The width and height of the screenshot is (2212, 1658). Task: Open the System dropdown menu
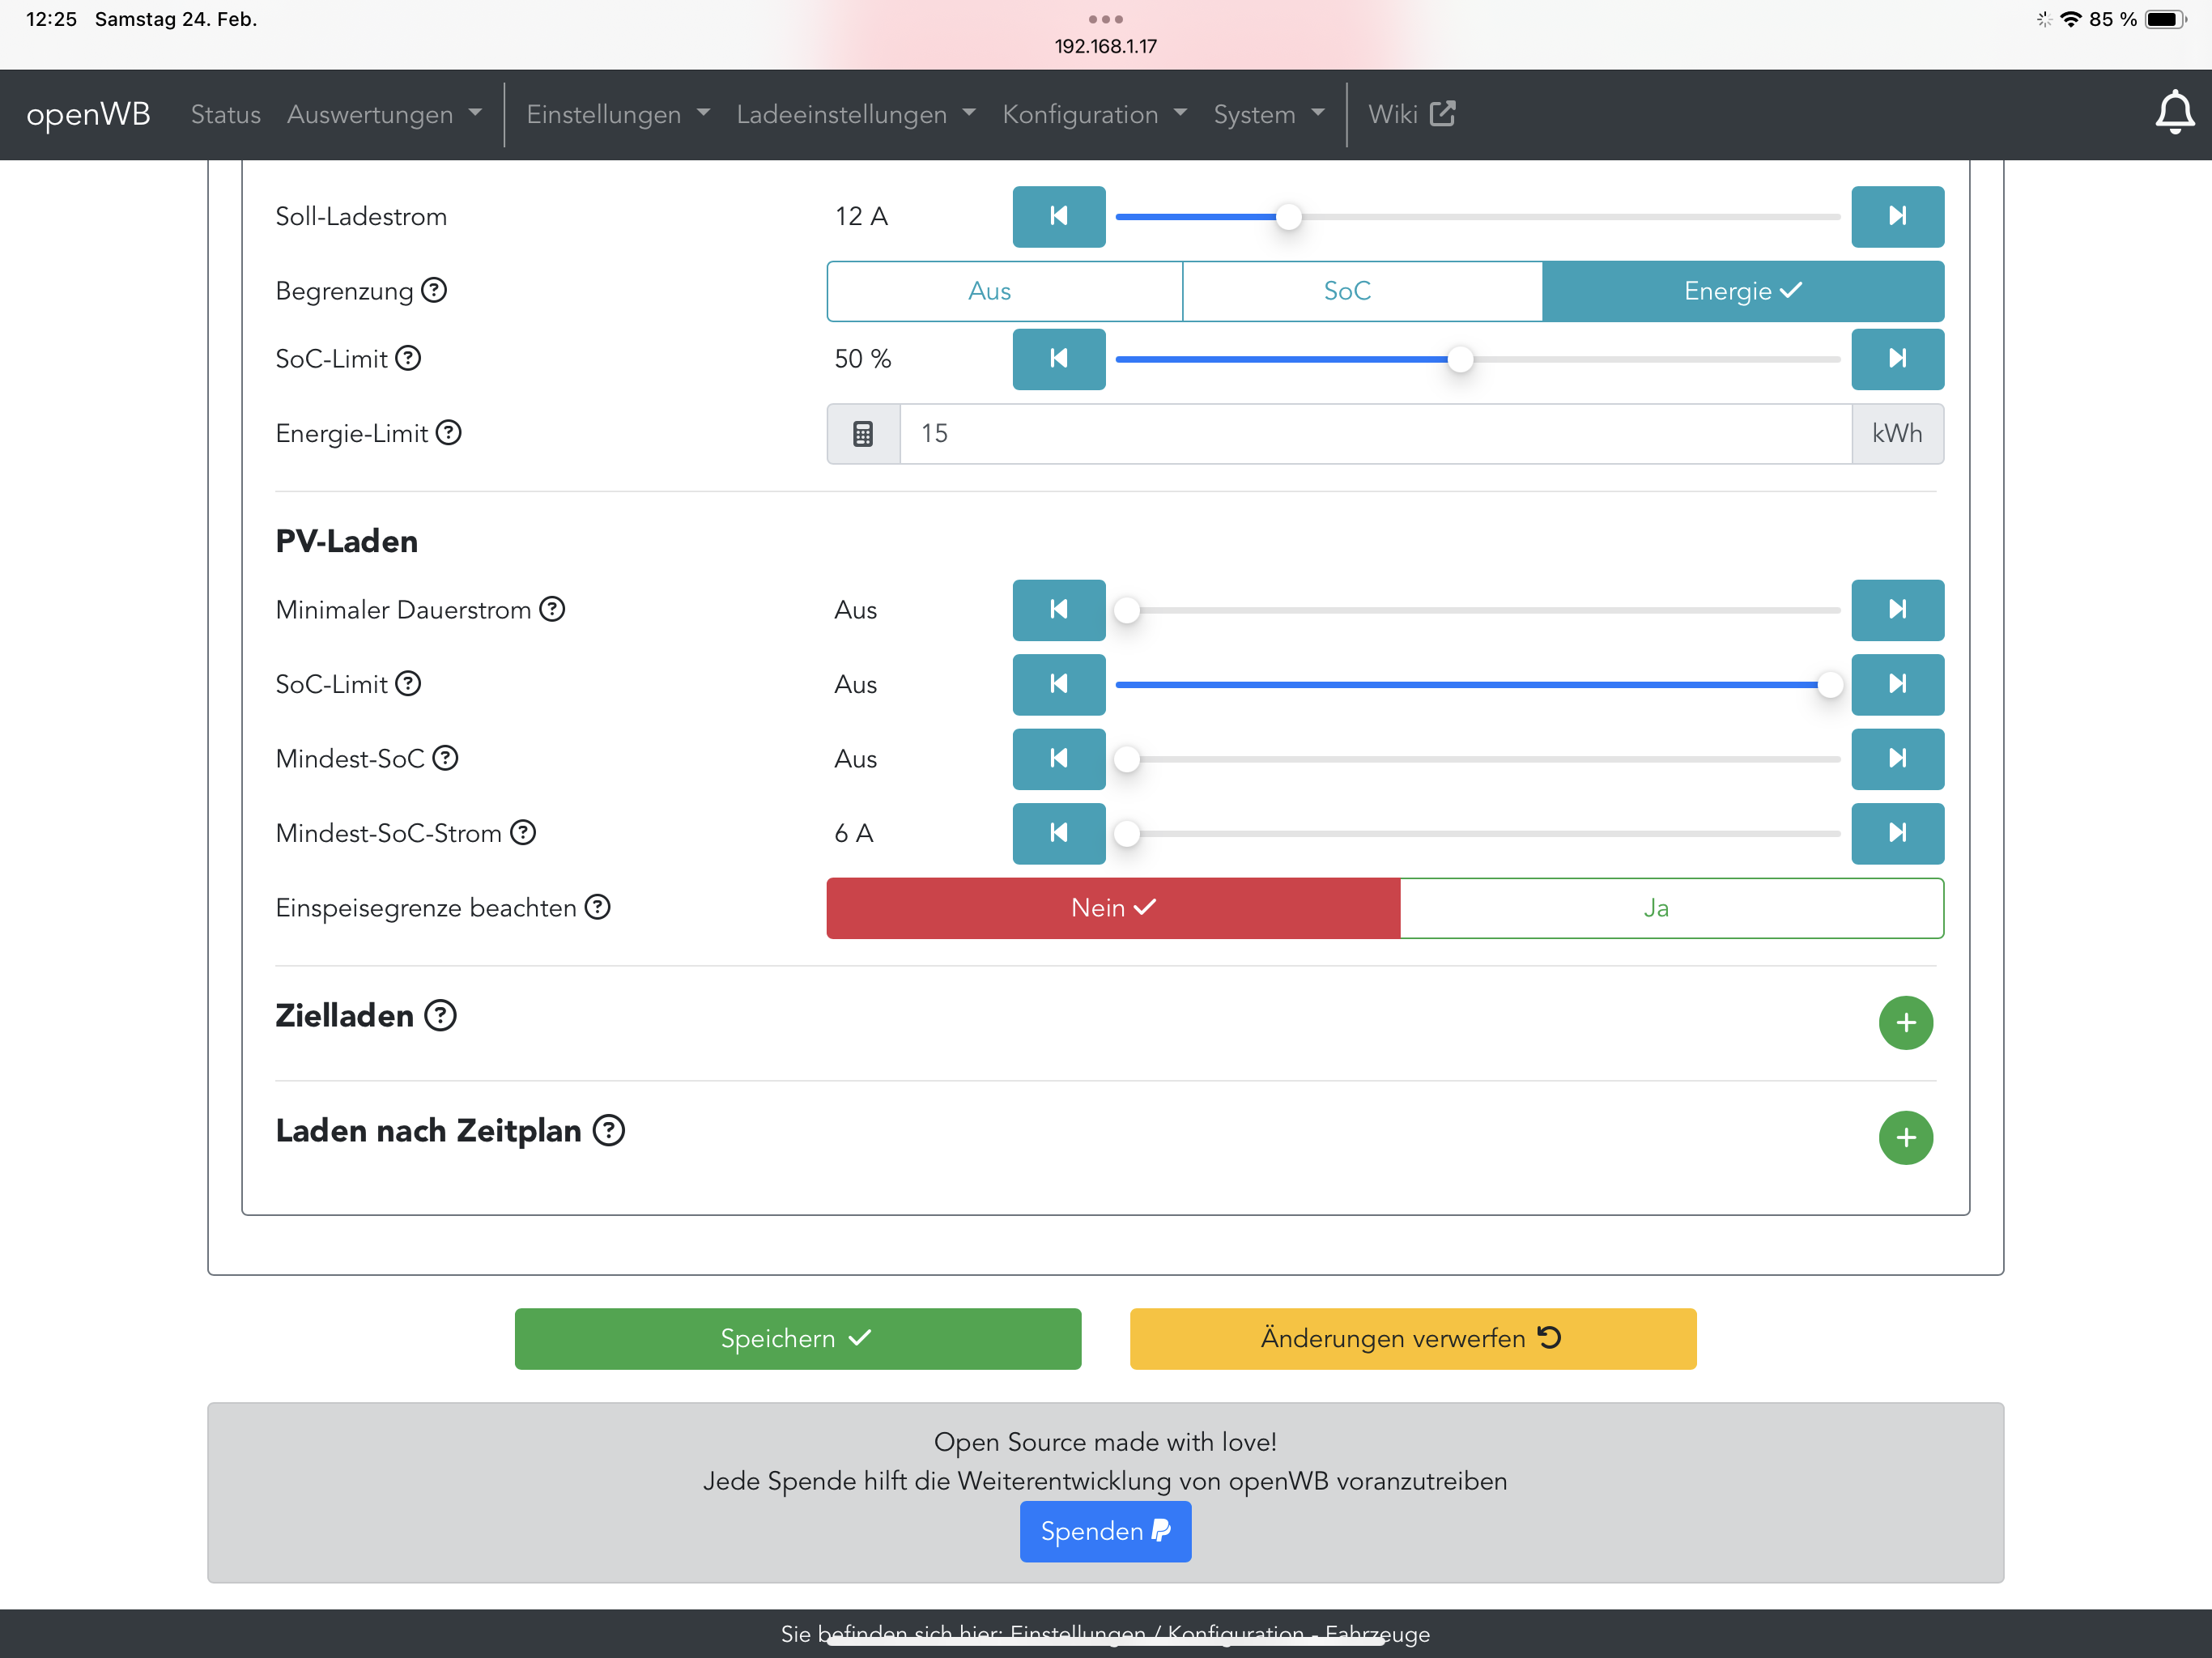click(x=1268, y=115)
